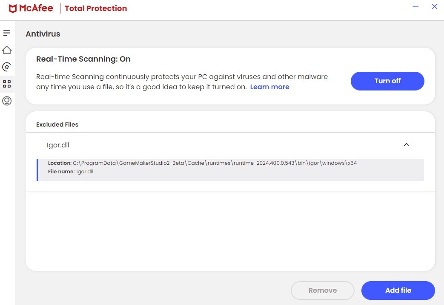Open the hamburger menu in the sidebar
Image resolution: width=444 pixels, height=305 pixels.
click(7, 33)
